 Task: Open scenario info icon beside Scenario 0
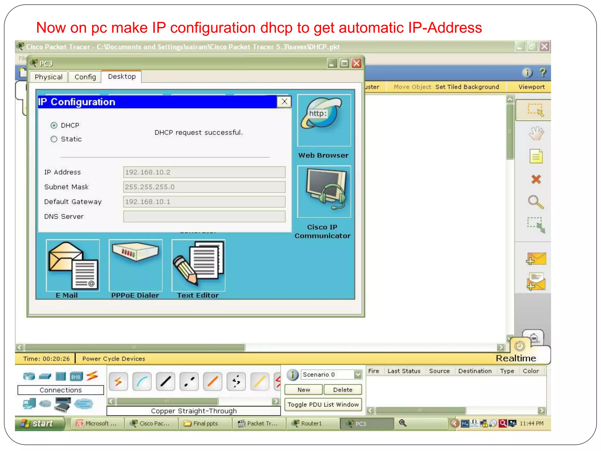292,375
